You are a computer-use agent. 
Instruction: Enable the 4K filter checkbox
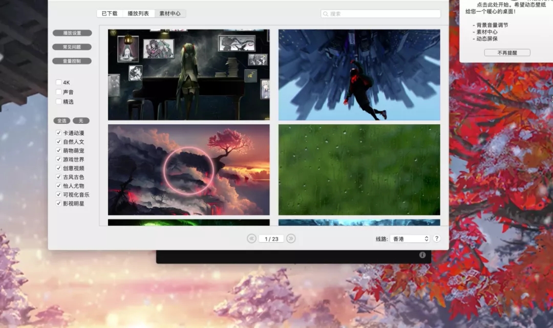(x=58, y=82)
